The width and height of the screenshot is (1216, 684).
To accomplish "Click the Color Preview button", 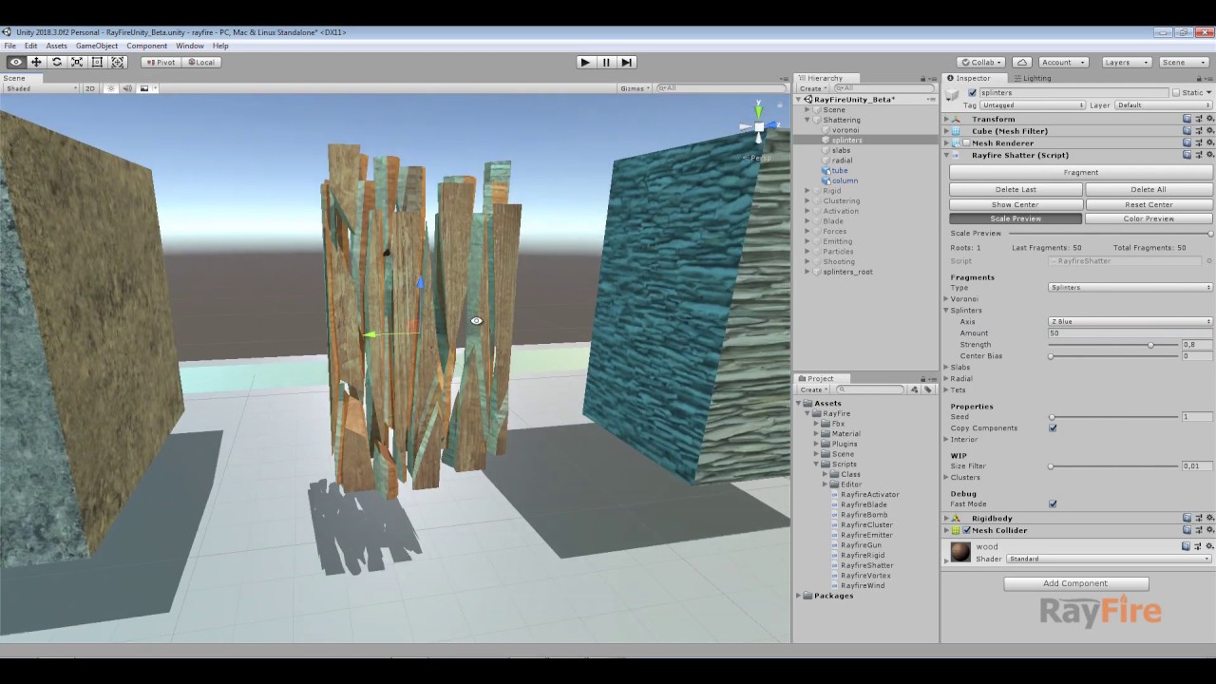I will click(x=1149, y=218).
